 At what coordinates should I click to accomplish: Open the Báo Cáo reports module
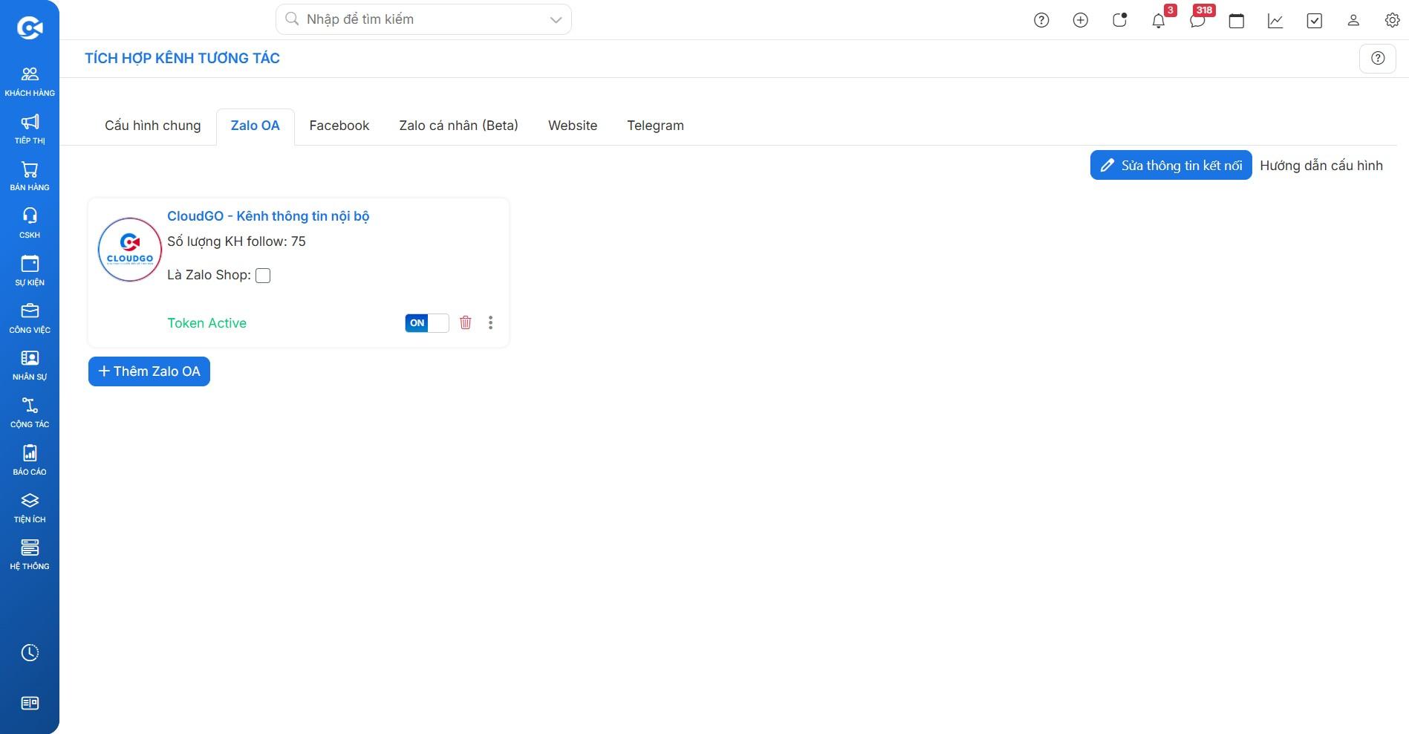(x=30, y=461)
